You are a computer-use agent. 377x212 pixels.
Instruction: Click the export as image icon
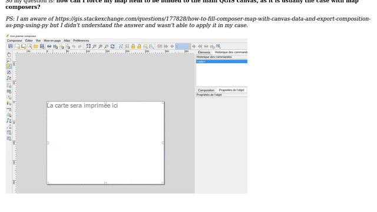pos(55,47)
